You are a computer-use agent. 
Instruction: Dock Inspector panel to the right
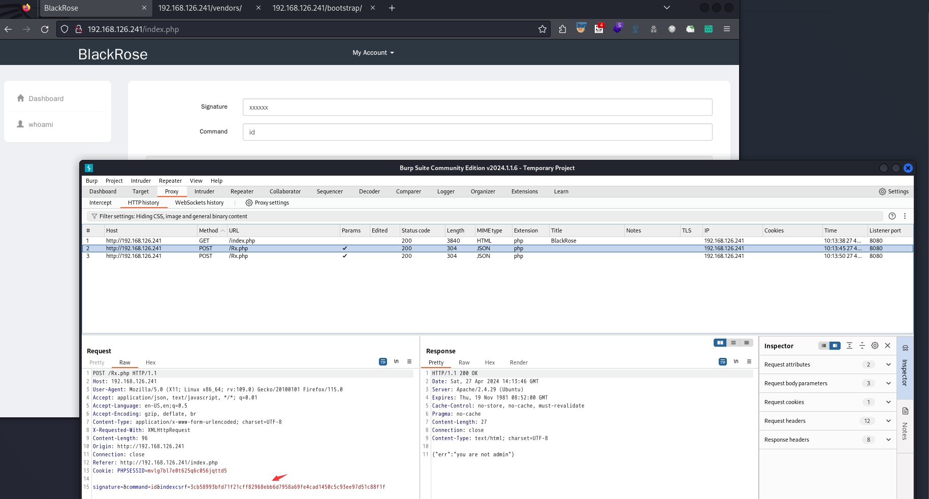click(x=835, y=346)
